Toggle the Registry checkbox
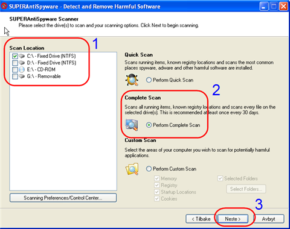 157,185
